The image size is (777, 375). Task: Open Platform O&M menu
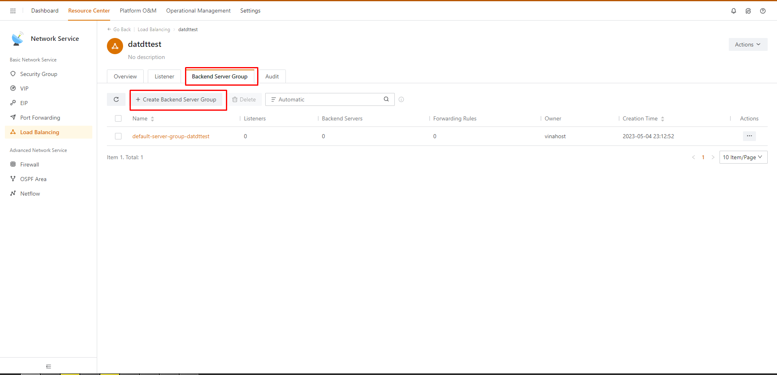click(138, 11)
